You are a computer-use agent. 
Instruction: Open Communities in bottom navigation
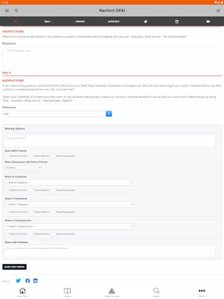coord(112,292)
